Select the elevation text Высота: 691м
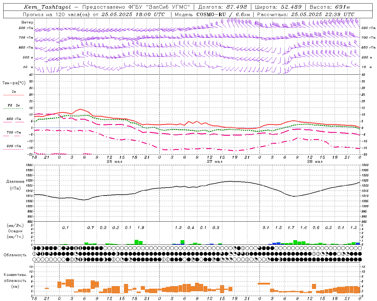The width and height of the screenshot is (377, 301). click(330, 7)
